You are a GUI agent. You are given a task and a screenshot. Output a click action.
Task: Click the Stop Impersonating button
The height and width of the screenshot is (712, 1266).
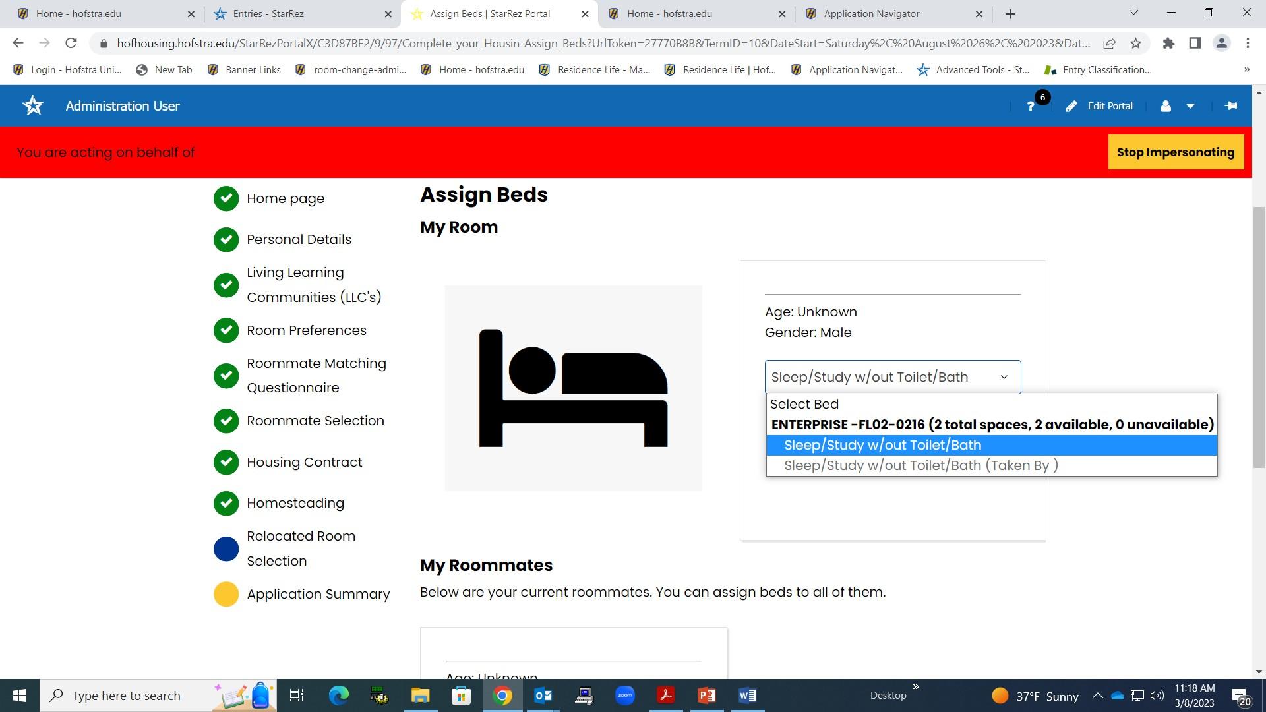coord(1175,152)
